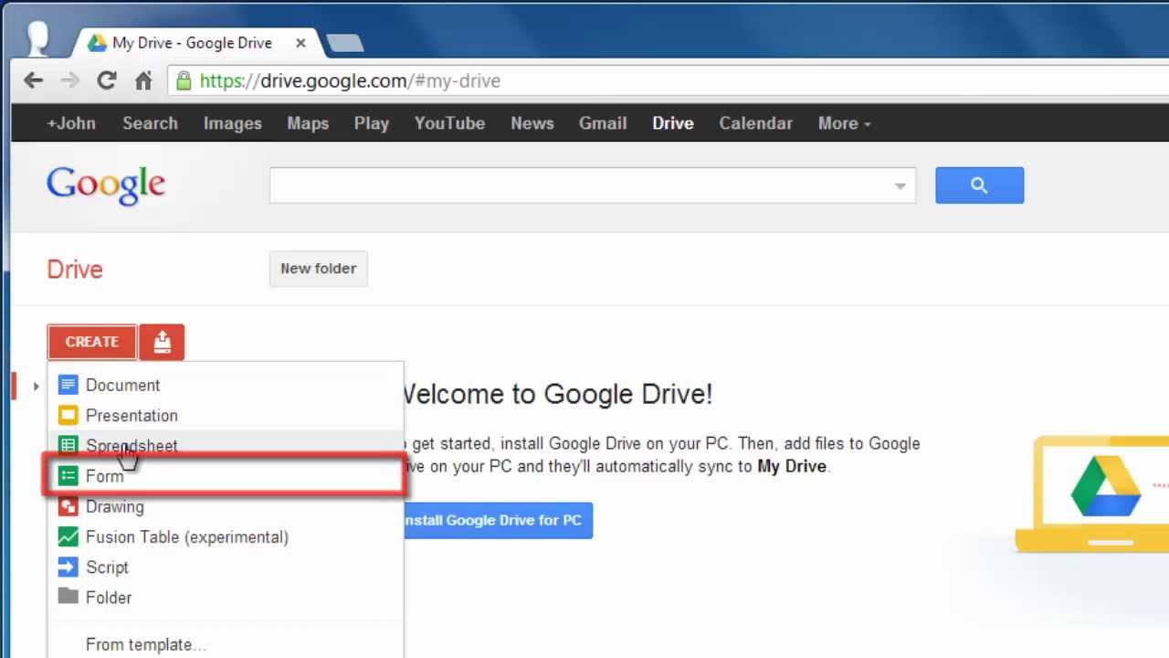Click the gray Folder icon
This screenshot has height=658, width=1169.
point(68,596)
